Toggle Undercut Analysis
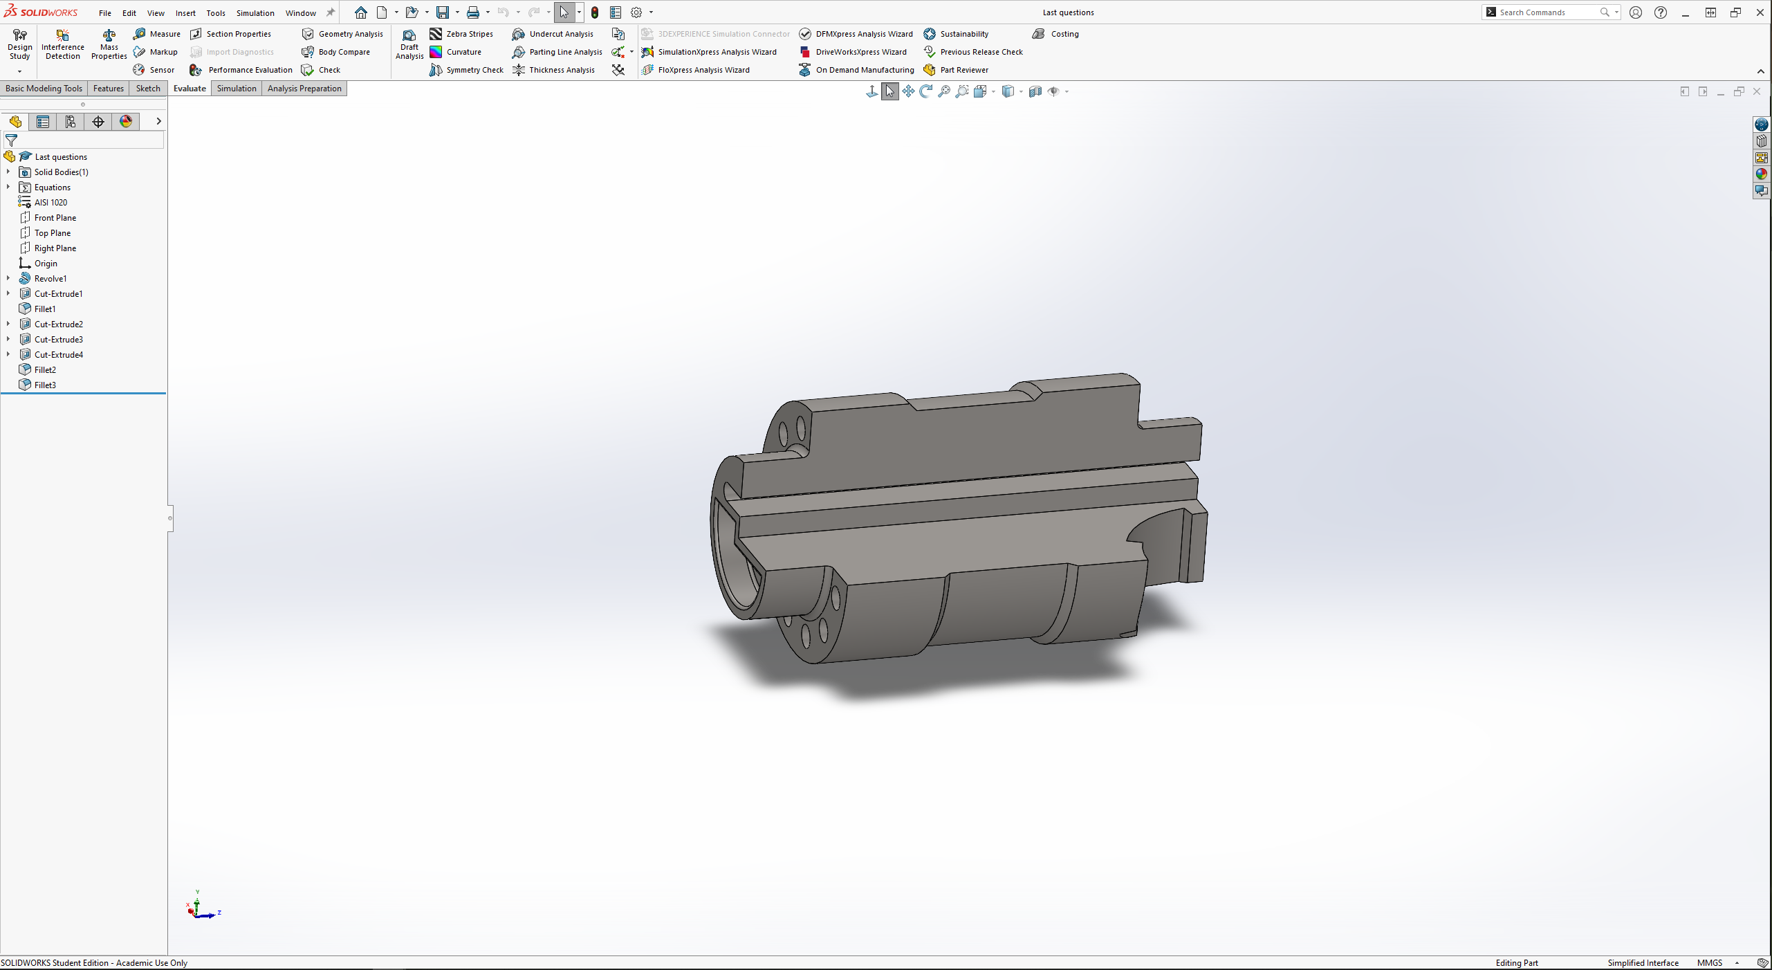Screen dimensions: 1772x970 coord(553,34)
